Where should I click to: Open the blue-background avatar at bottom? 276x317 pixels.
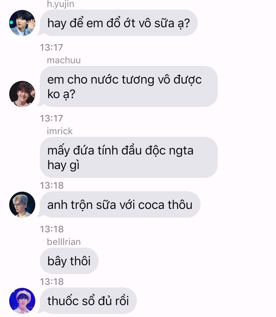coord(22,301)
